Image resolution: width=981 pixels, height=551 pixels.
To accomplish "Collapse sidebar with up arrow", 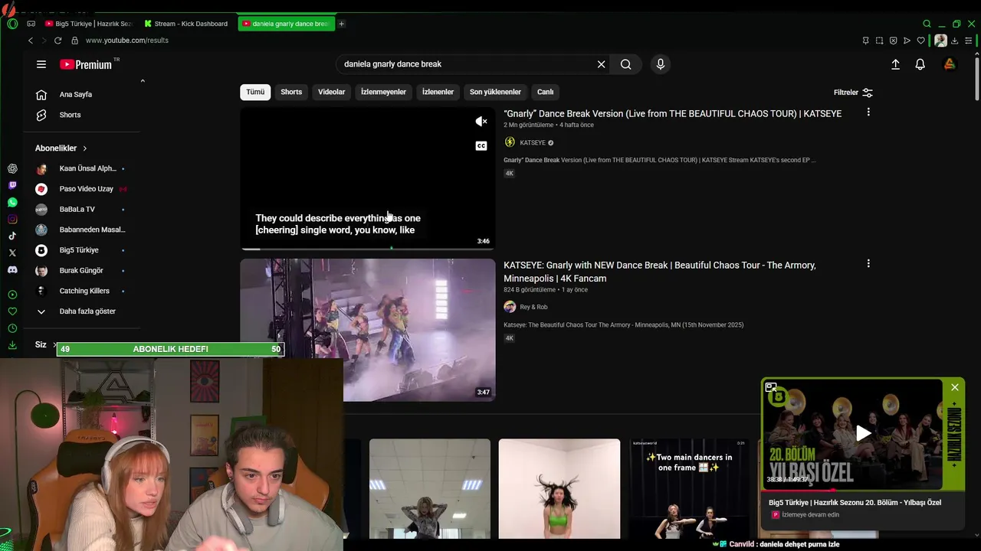I will (x=143, y=81).
